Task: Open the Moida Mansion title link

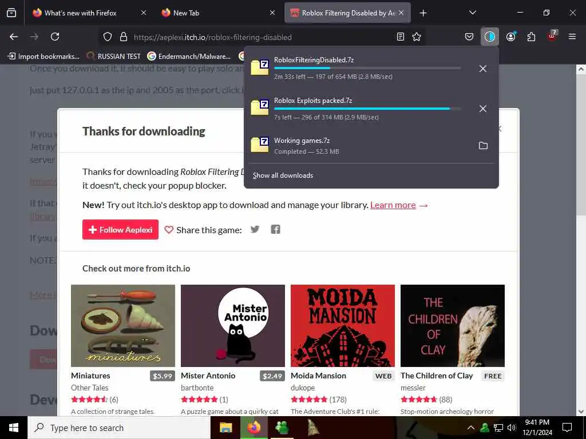Action: pyautogui.click(x=318, y=376)
